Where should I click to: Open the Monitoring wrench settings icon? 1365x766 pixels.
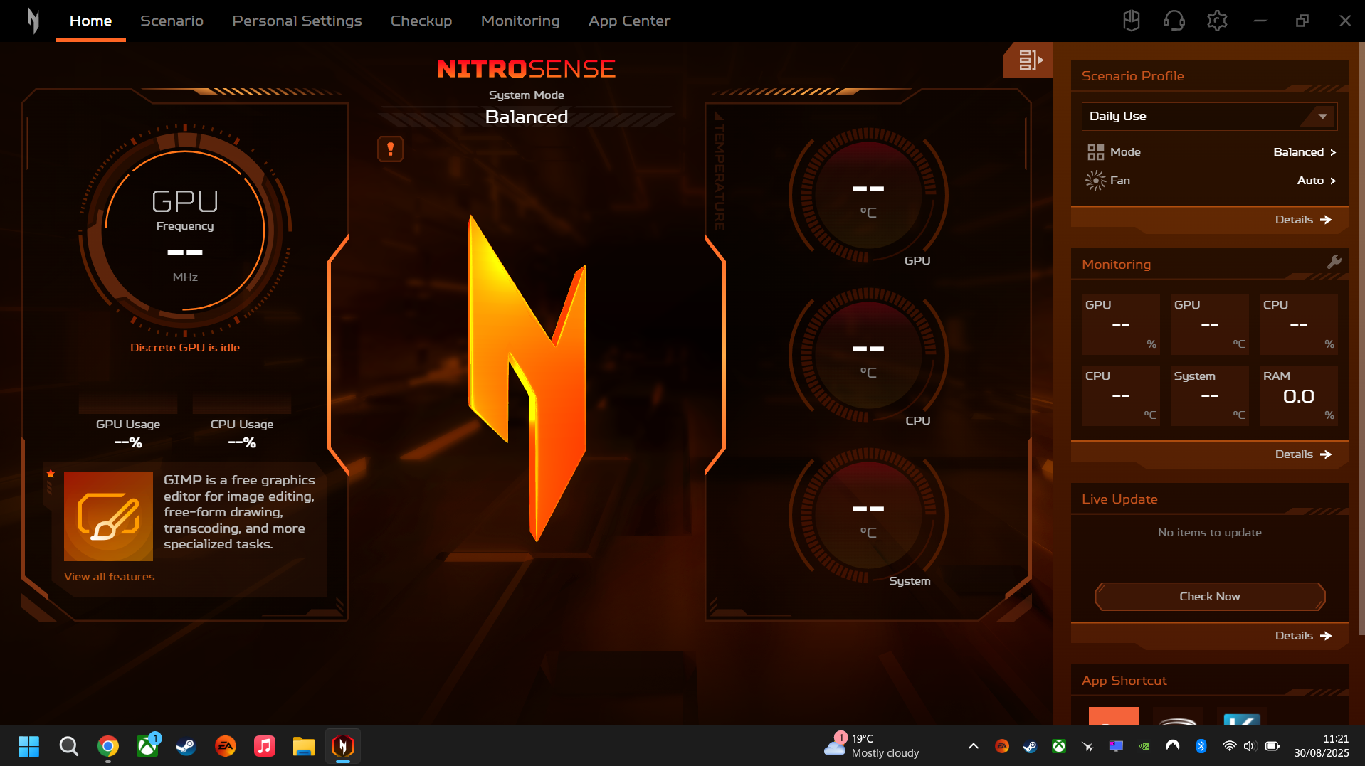pyautogui.click(x=1334, y=262)
